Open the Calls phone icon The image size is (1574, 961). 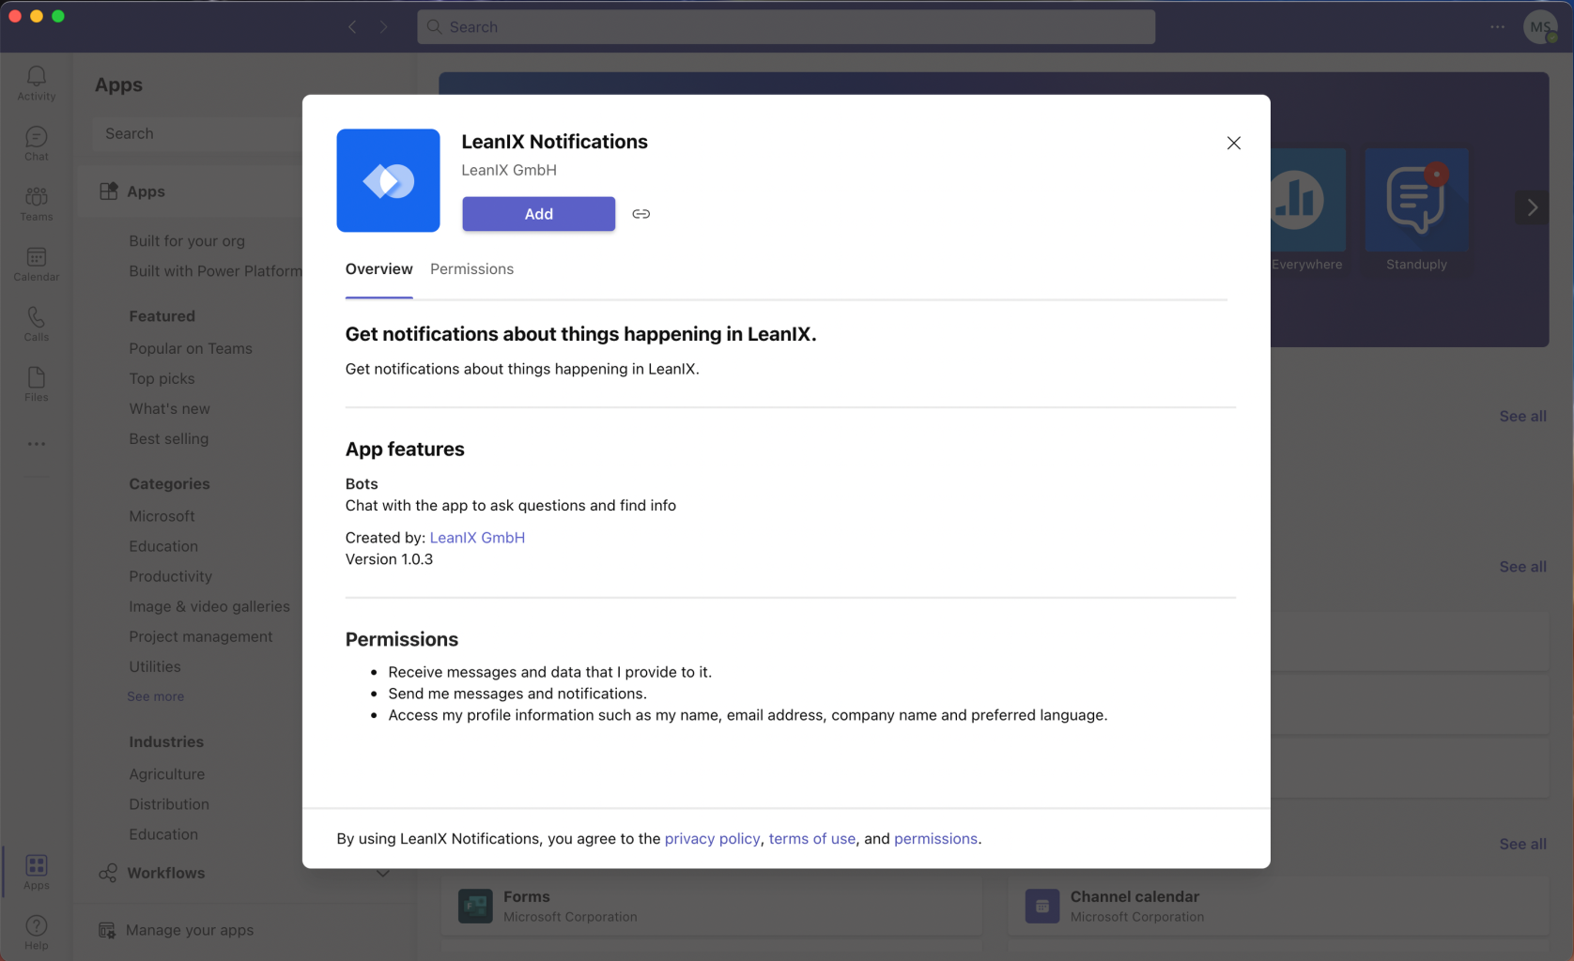pyautogui.click(x=36, y=324)
